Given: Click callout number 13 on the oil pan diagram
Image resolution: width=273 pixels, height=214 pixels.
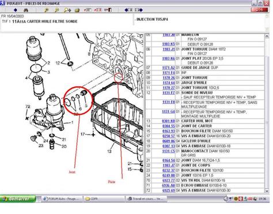Looking at the screenshot, I should (109, 151).
